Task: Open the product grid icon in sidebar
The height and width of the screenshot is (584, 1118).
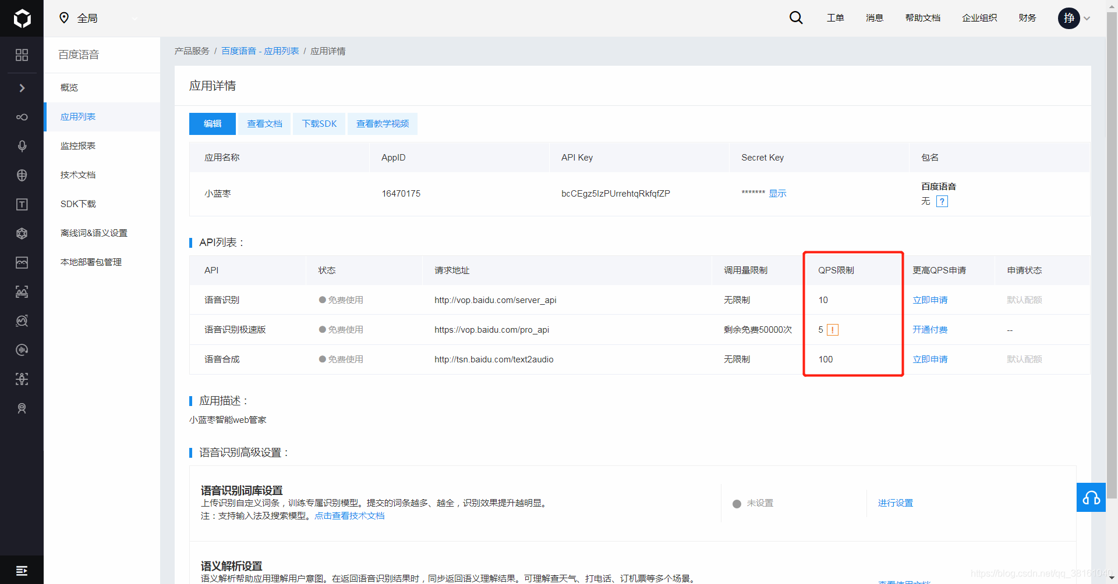Action: [22, 55]
